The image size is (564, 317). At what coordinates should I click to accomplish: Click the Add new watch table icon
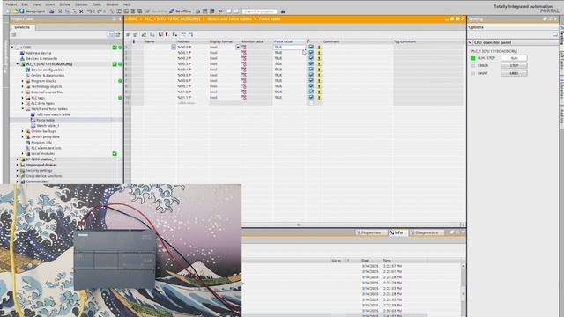[x=33, y=114]
